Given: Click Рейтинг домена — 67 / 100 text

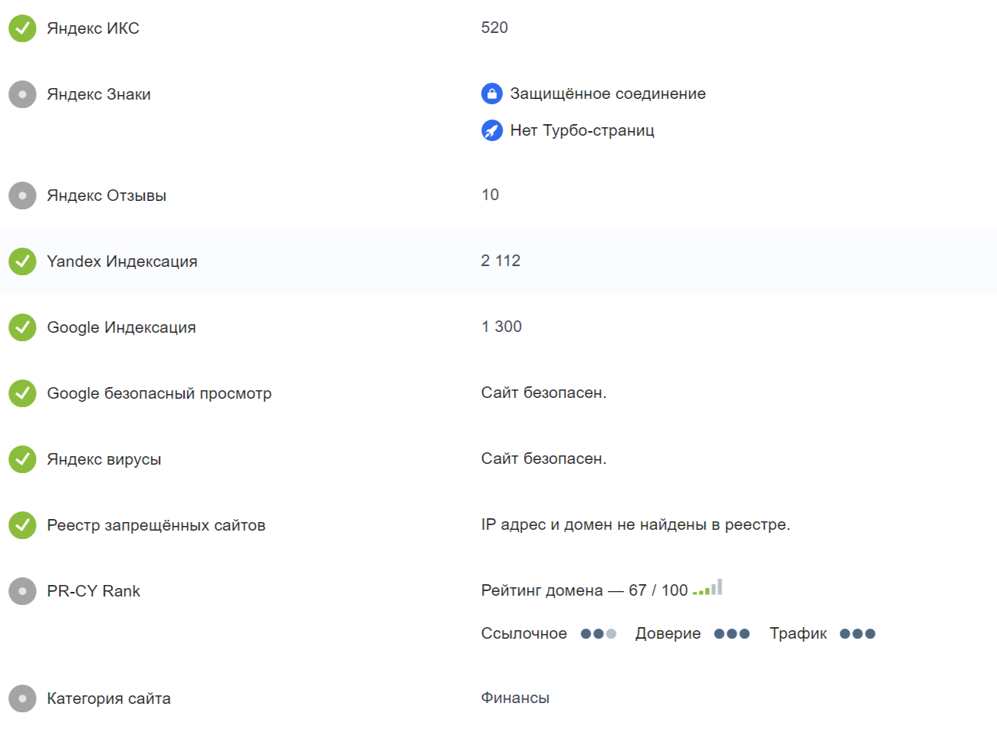Looking at the screenshot, I should pyautogui.click(x=585, y=590).
